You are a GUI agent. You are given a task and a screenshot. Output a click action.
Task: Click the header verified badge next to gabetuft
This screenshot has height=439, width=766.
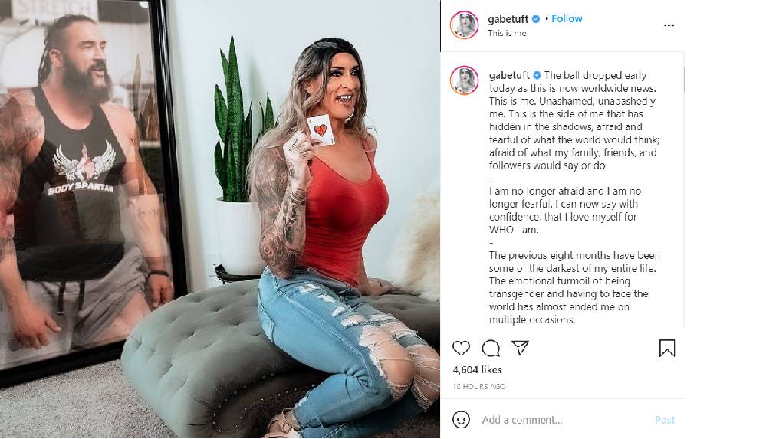[536, 19]
